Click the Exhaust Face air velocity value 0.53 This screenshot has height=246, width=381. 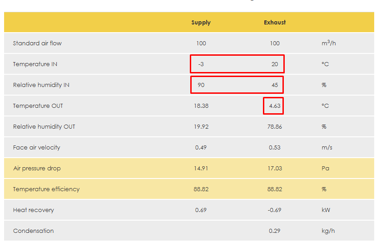point(275,148)
